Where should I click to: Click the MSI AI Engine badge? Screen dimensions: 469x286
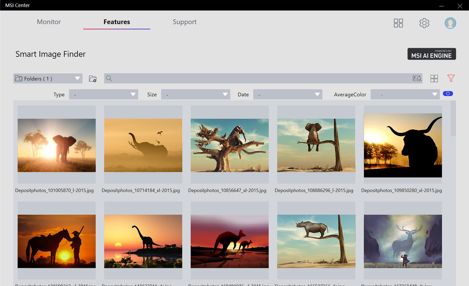(x=431, y=54)
